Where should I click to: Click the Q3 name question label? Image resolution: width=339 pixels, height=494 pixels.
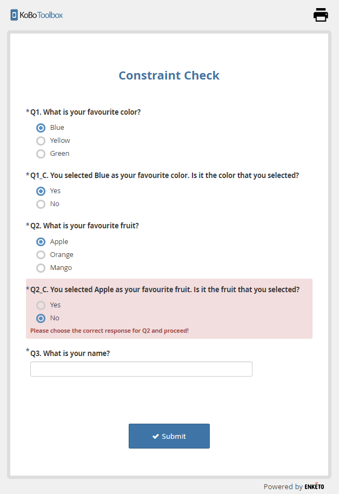pos(70,353)
